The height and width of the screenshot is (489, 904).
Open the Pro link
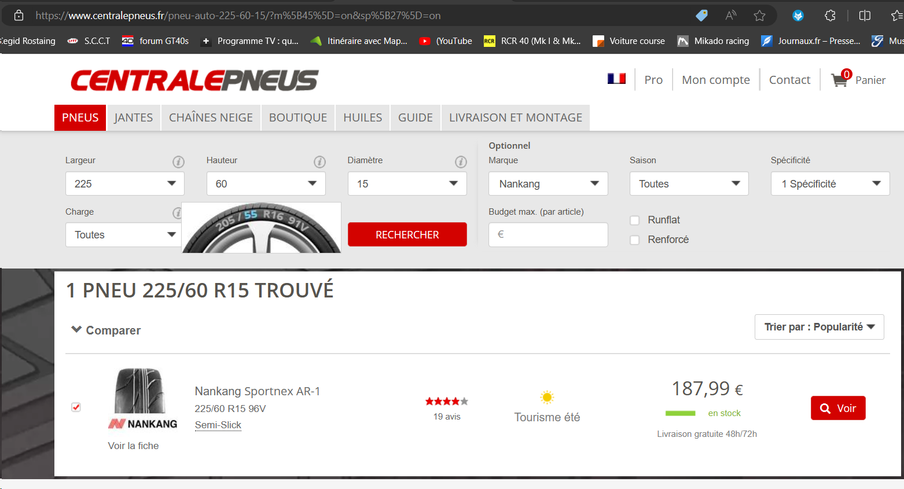click(653, 80)
